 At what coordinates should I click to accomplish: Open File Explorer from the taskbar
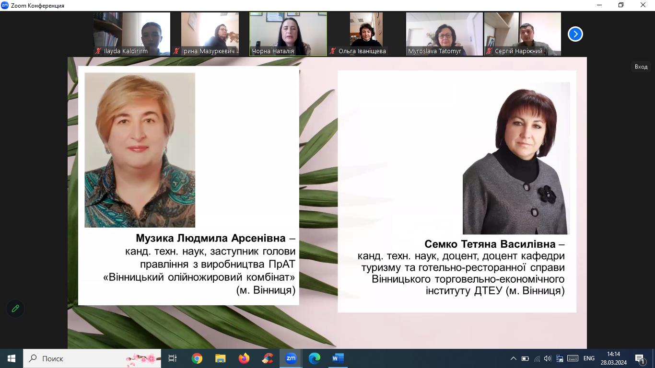(220, 358)
